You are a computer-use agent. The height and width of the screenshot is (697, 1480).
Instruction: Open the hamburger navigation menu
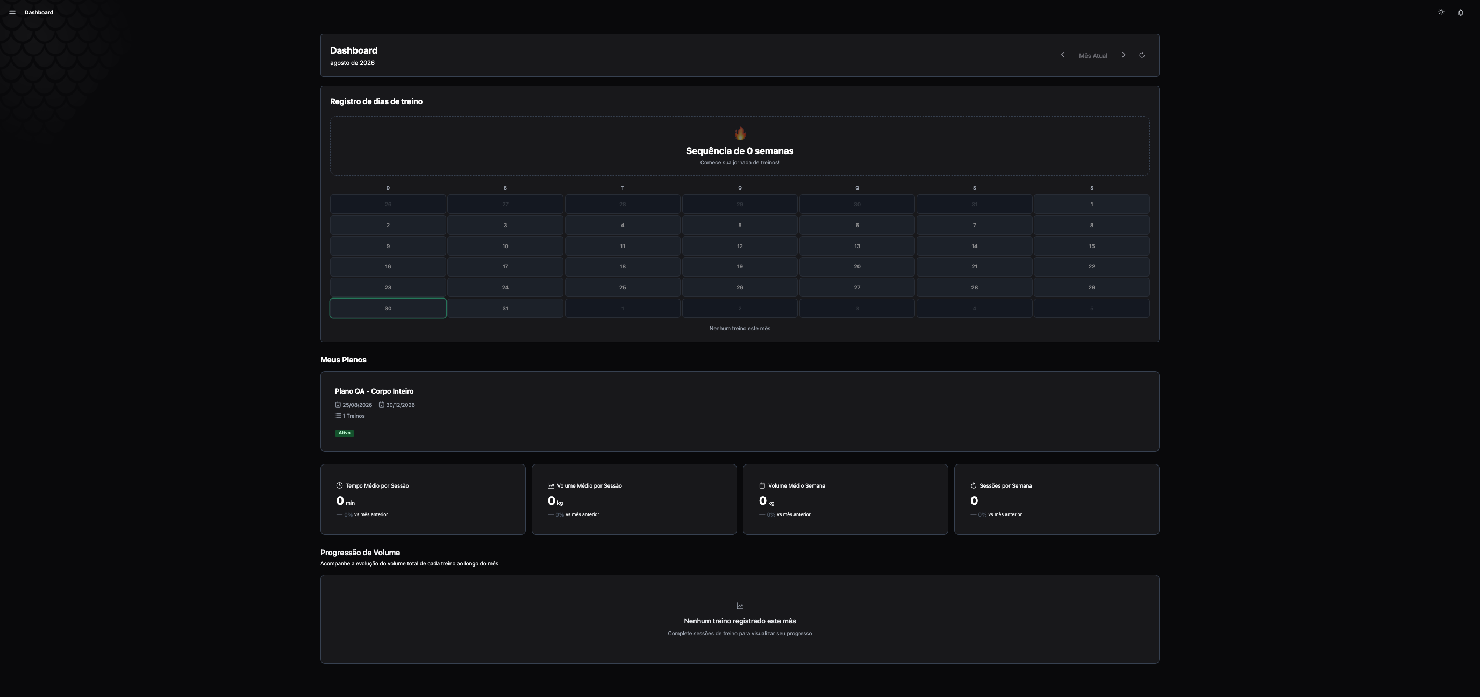pos(12,12)
